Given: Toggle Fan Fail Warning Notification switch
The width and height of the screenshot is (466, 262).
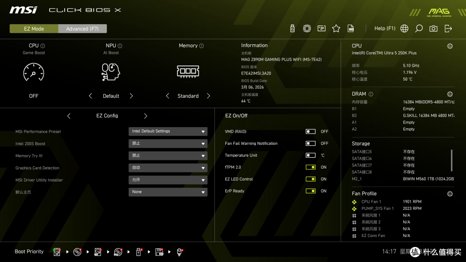Looking at the screenshot, I should click(311, 143).
